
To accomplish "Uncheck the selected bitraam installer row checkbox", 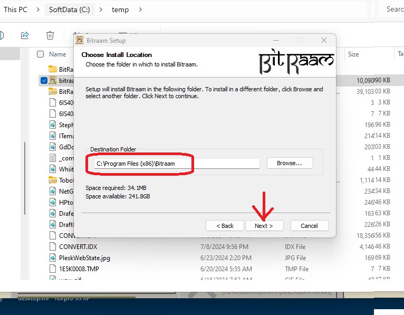I will point(44,80).
